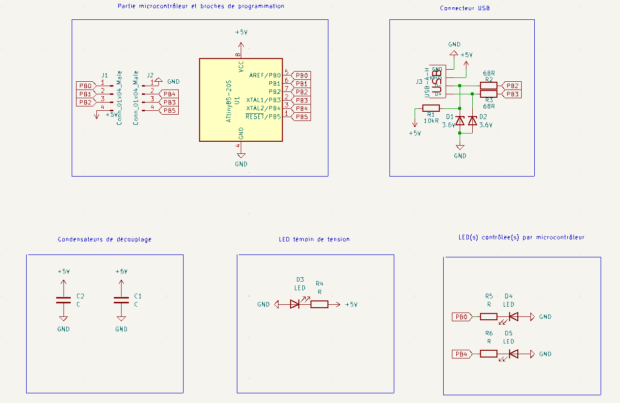This screenshot has width=620, height=403.
Task: Select the PB2 net label at connector J1
Action: coord(85,102)
